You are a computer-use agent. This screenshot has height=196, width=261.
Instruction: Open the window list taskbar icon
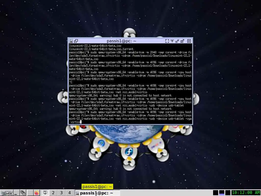23,193
